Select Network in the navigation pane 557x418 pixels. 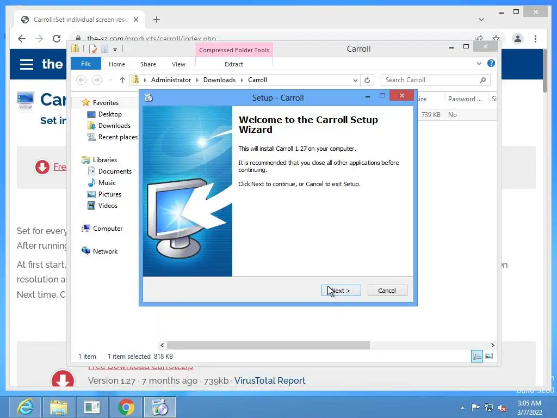click(105, 251)
